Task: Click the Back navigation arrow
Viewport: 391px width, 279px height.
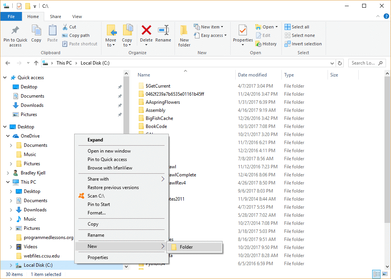Action: pos(8,63)
